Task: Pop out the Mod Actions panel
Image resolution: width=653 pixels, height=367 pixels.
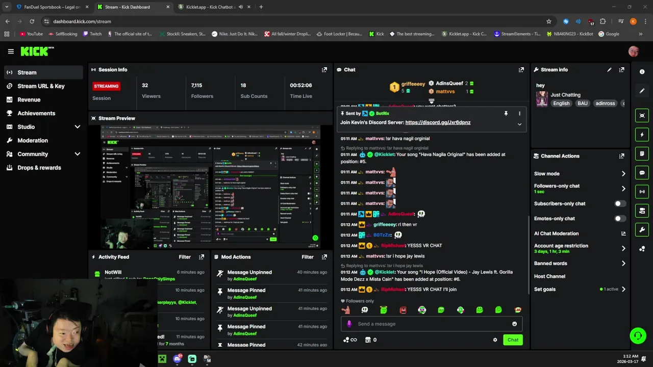Action: tap(324, 257)
